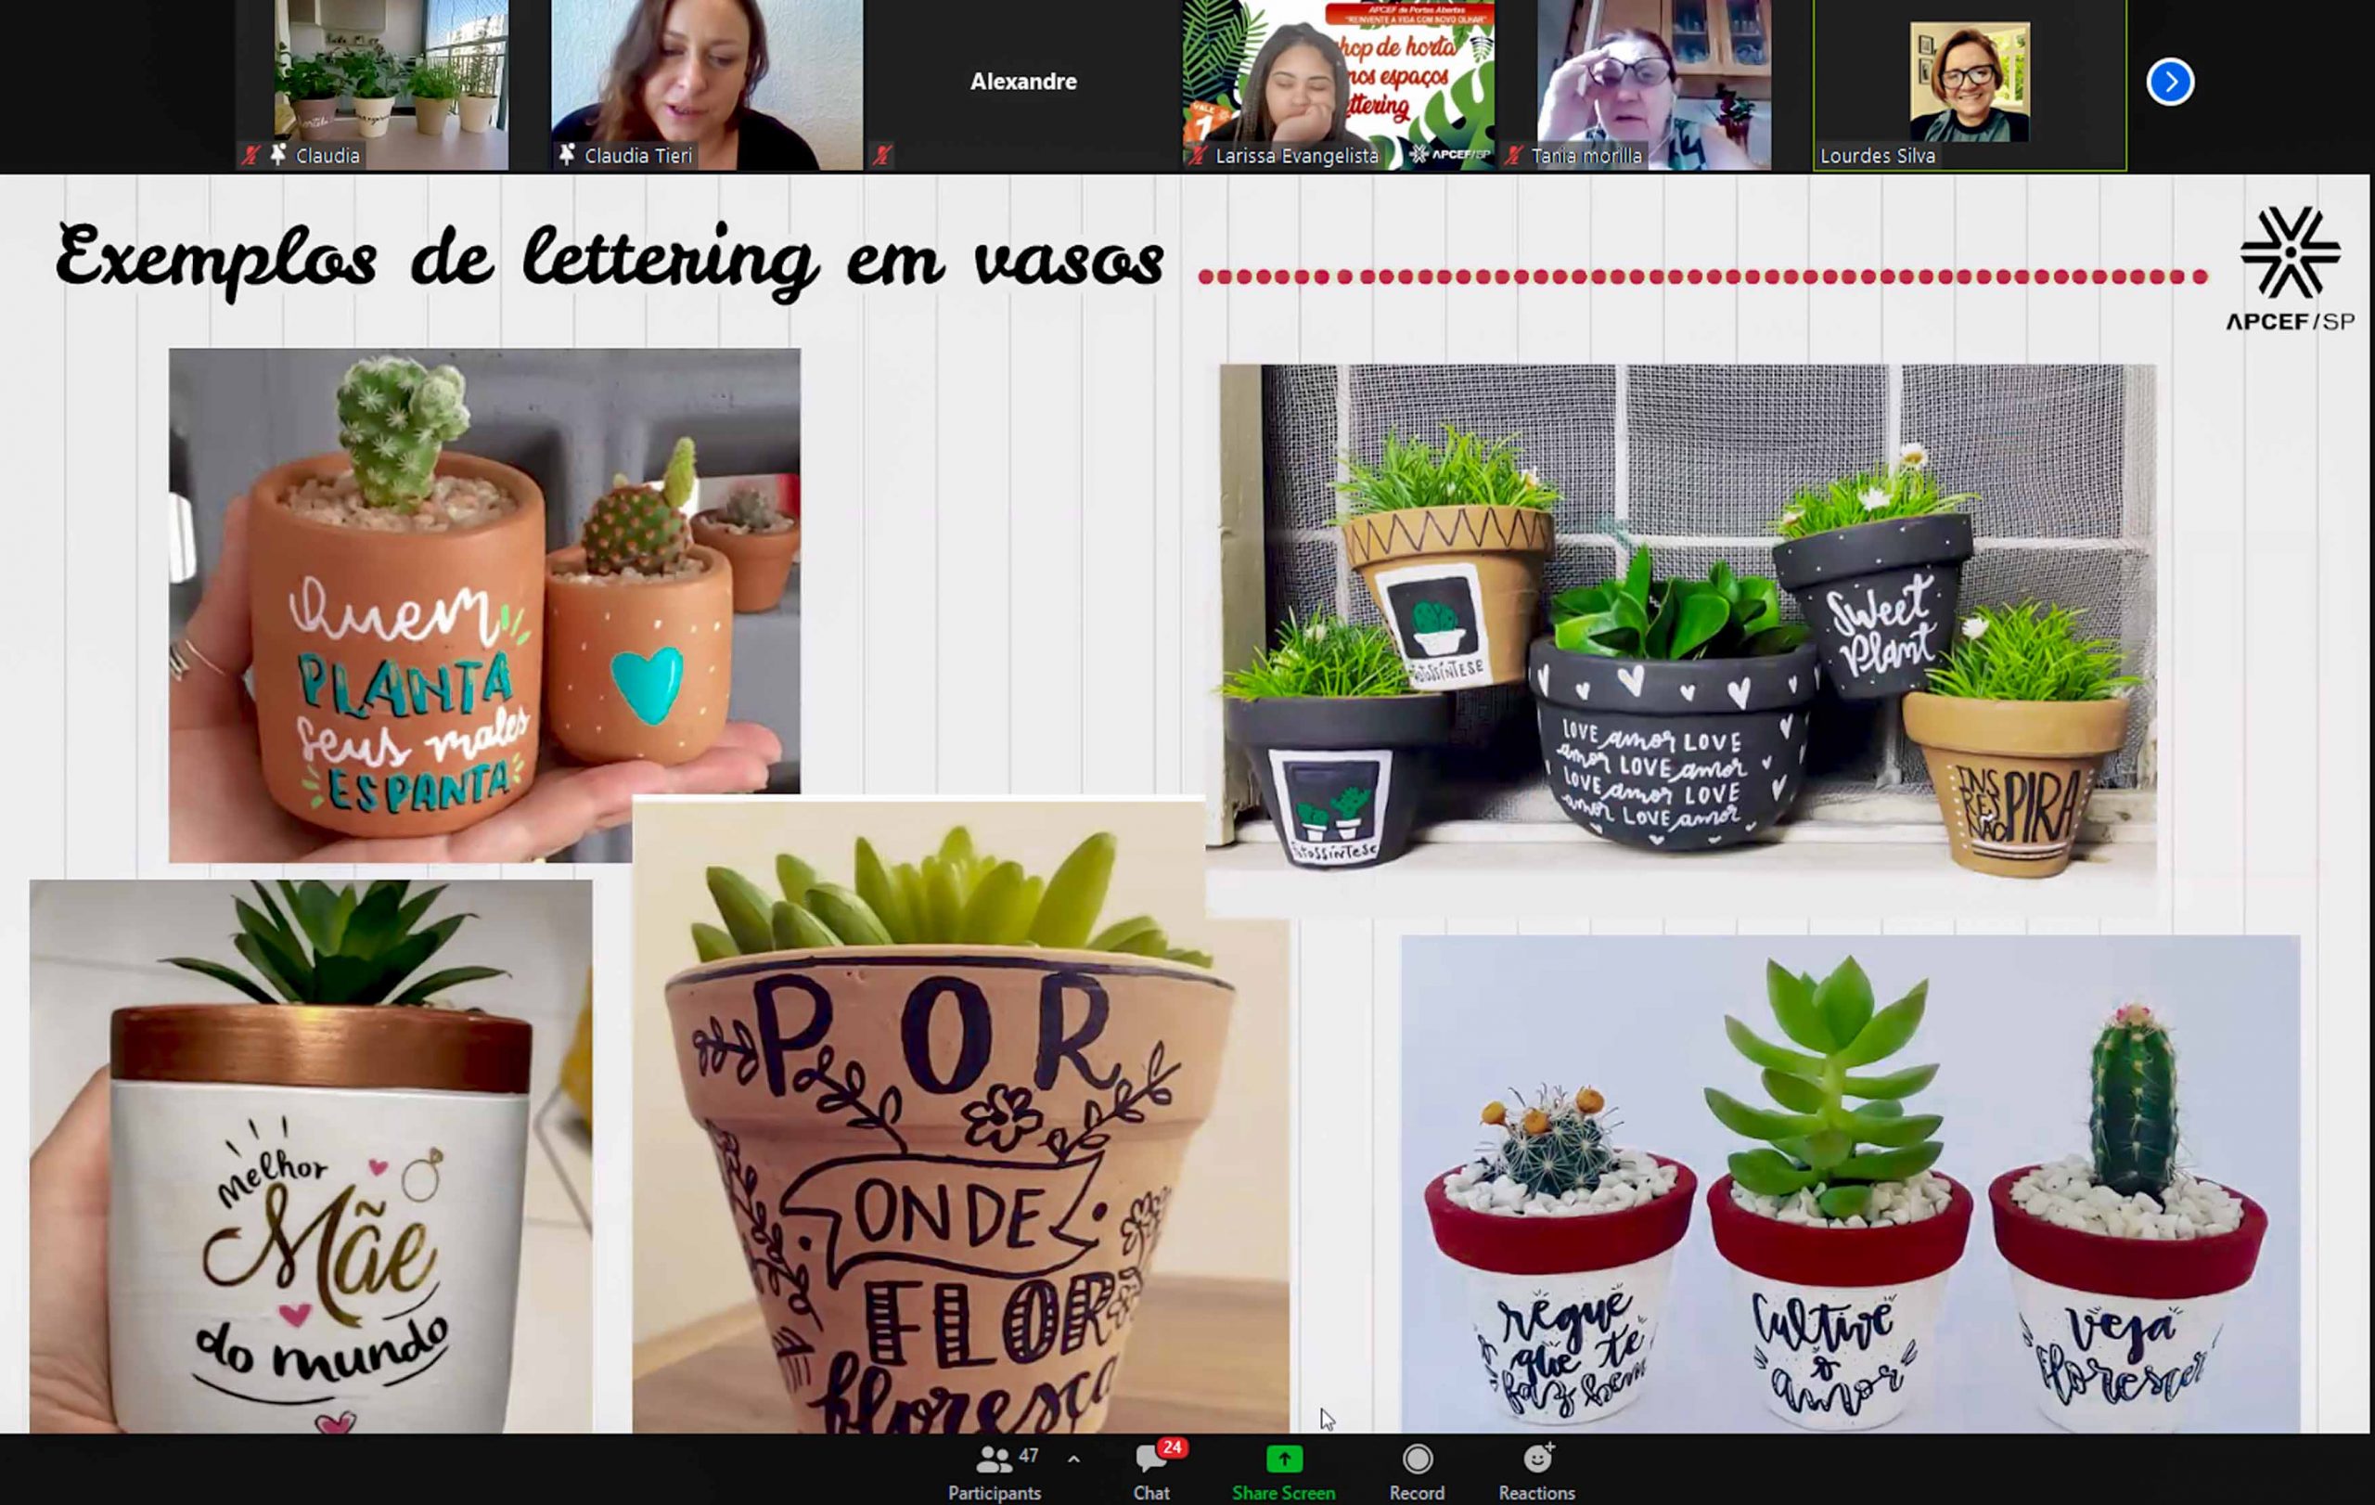Start recording with the Record button
This screenshot has width=2375, height=1505.
point(1417,1460)
